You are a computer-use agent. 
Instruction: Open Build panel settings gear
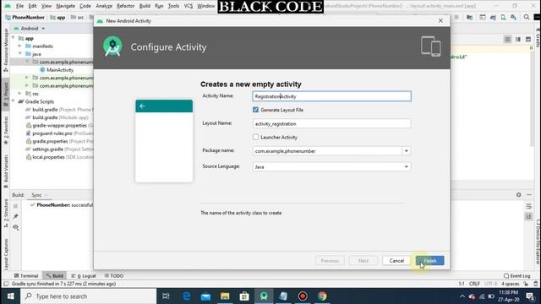[x=518, y=195]
